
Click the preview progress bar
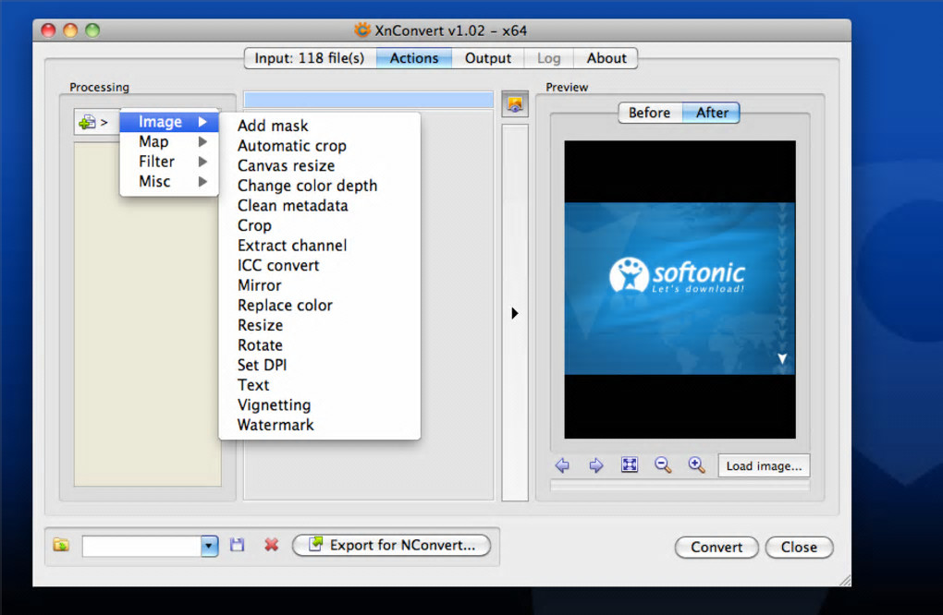pyautogui.click(x=680, y=486)
